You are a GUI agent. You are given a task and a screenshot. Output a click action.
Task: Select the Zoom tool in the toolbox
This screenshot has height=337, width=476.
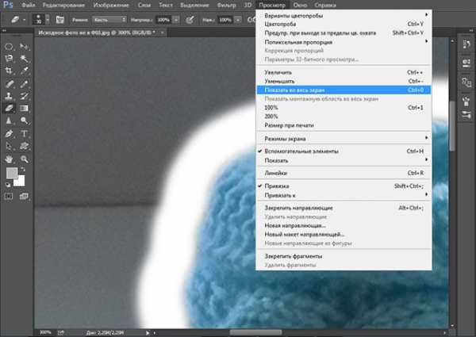pos(25,159)
